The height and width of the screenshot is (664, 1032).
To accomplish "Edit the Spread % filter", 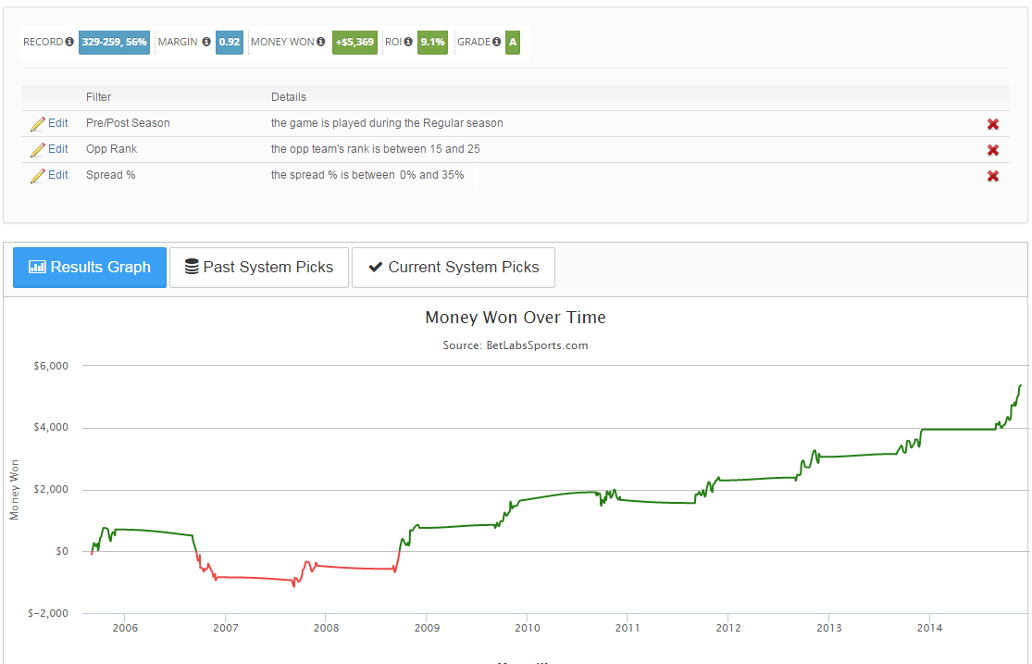I will coord(50,175).
